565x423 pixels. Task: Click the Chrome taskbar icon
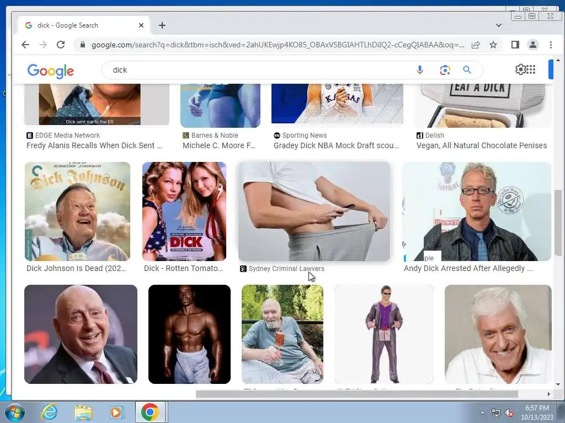point(150,412)
